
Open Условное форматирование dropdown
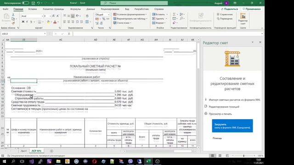tap(130, 14)
